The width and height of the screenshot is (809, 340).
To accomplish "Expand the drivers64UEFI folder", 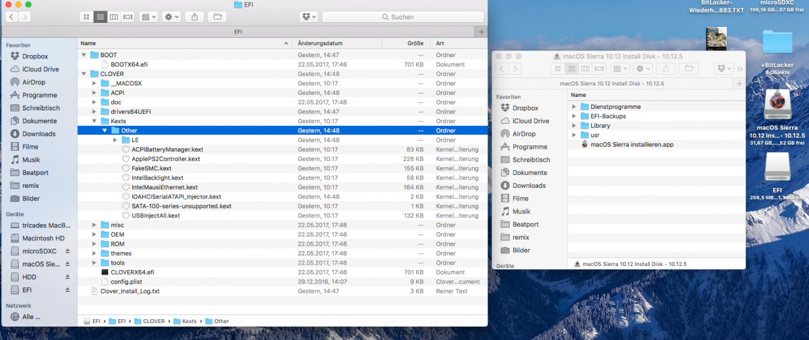I will 94,112.
